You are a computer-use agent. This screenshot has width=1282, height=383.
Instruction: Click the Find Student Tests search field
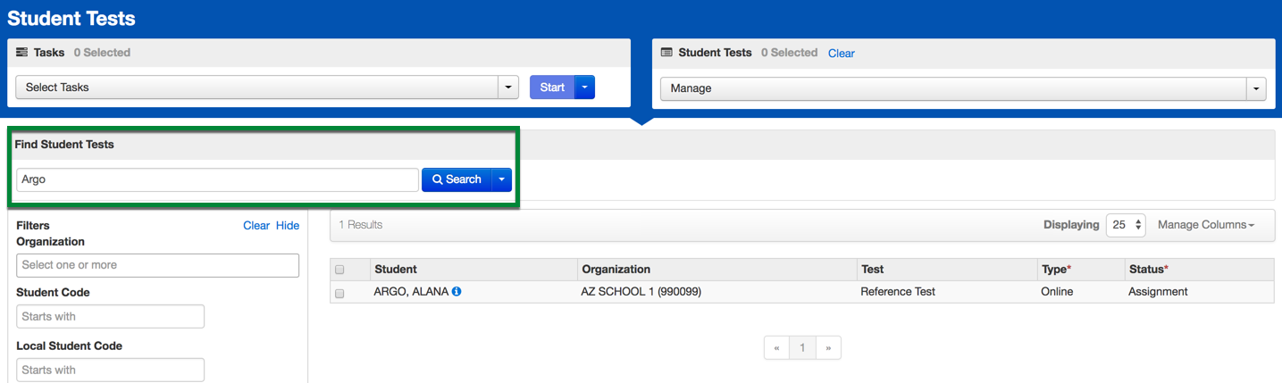click(217, 179)
